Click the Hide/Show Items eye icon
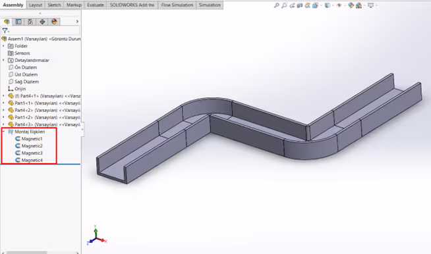This screenshot has height=254, width=431. point(339,5)
